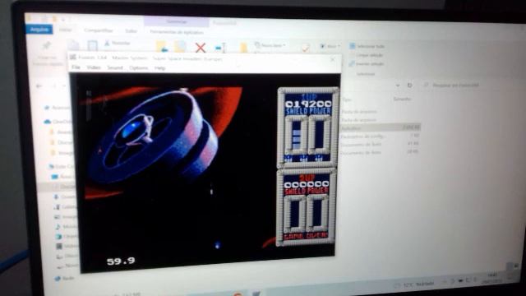The width and height of the screenshot is (526, 296).
Task: Click the 59.9 FPS counter in emulator
Action: pyautogui.click(x=121, y=261)
